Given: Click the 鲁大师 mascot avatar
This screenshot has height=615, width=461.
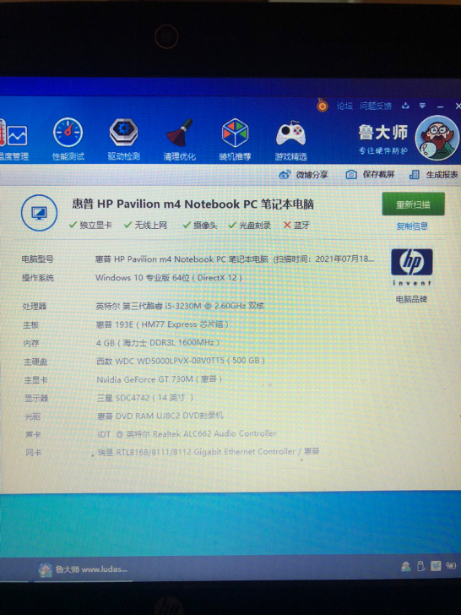Looking at the screenshot, I should tap(437, 138).
